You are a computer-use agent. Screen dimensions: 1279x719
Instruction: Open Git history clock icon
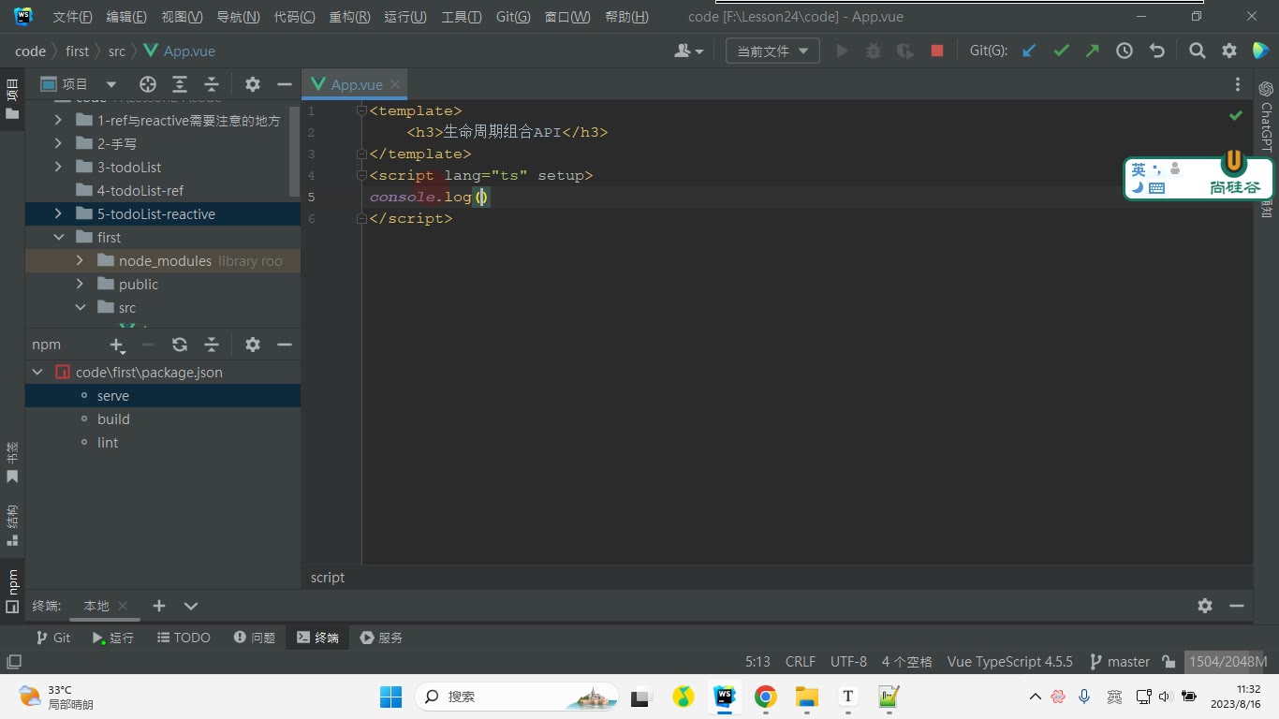click(1125, 51)
